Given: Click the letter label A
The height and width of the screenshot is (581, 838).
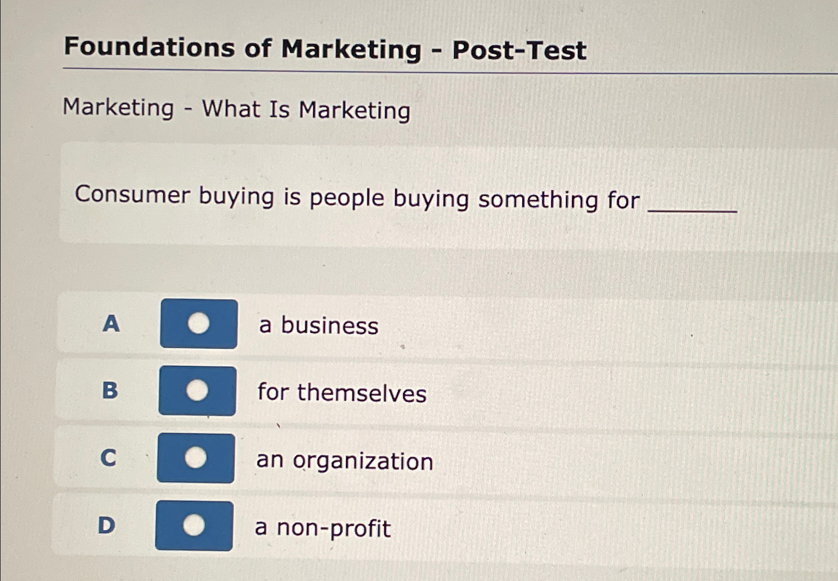Looking at the screenshot, I should click(111, 324).
